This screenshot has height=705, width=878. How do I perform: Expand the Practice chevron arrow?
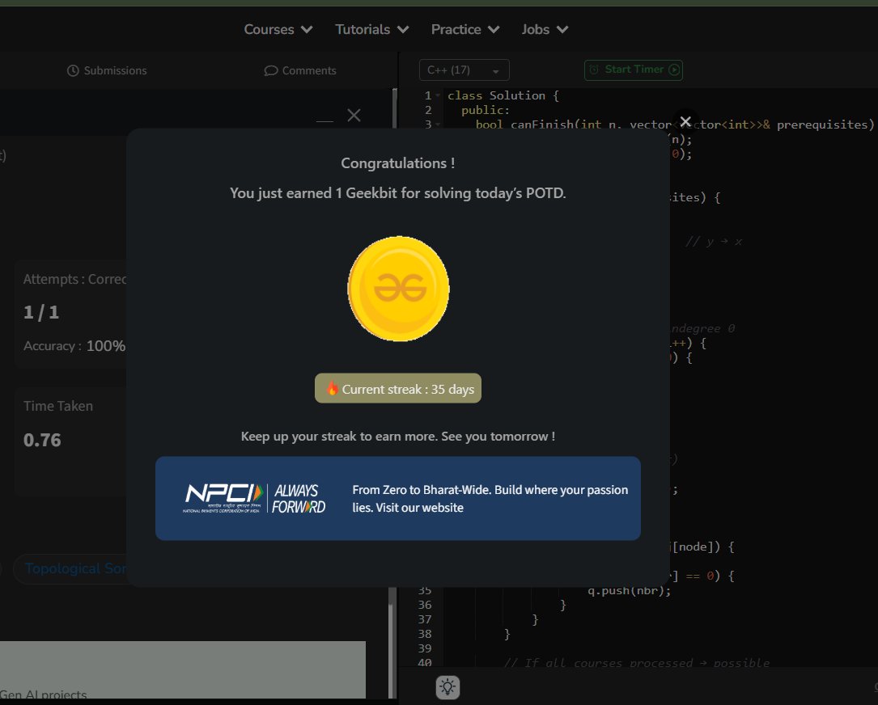click(x=494, y=30)
